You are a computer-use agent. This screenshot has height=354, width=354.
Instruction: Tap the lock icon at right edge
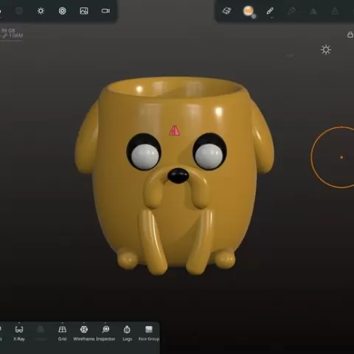(x=350, y=35)
